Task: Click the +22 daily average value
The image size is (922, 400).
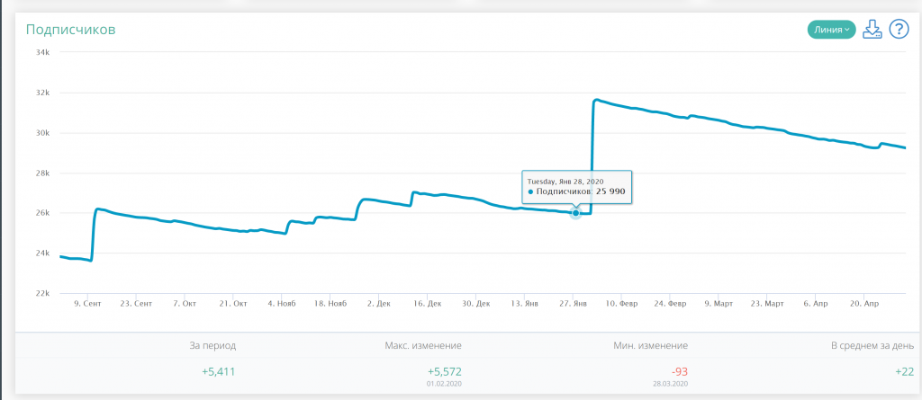Action: [x=904, y=369]
